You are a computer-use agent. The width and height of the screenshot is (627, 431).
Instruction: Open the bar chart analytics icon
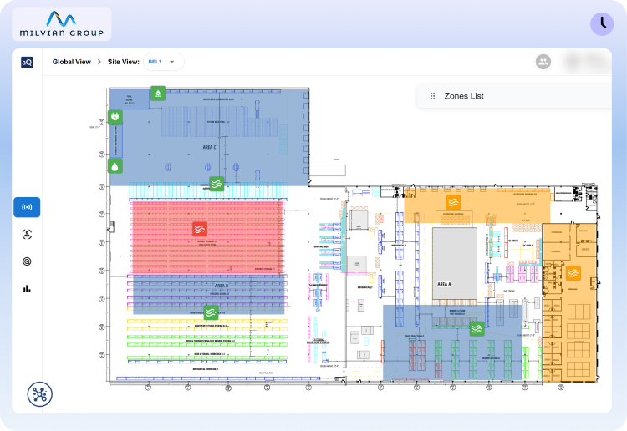(x=27, y=289)
